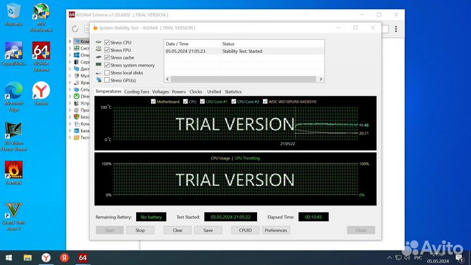Screen dimensions: 471x265
Task: Toggle the CPU Core #1 graph checkbox
Action: pos(202,101)
